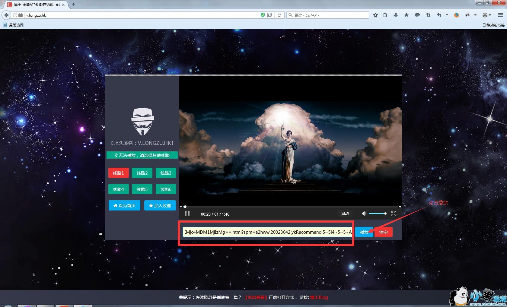Switch to 线路4
Screen dimensions: 507x307
tap(118, 189)
